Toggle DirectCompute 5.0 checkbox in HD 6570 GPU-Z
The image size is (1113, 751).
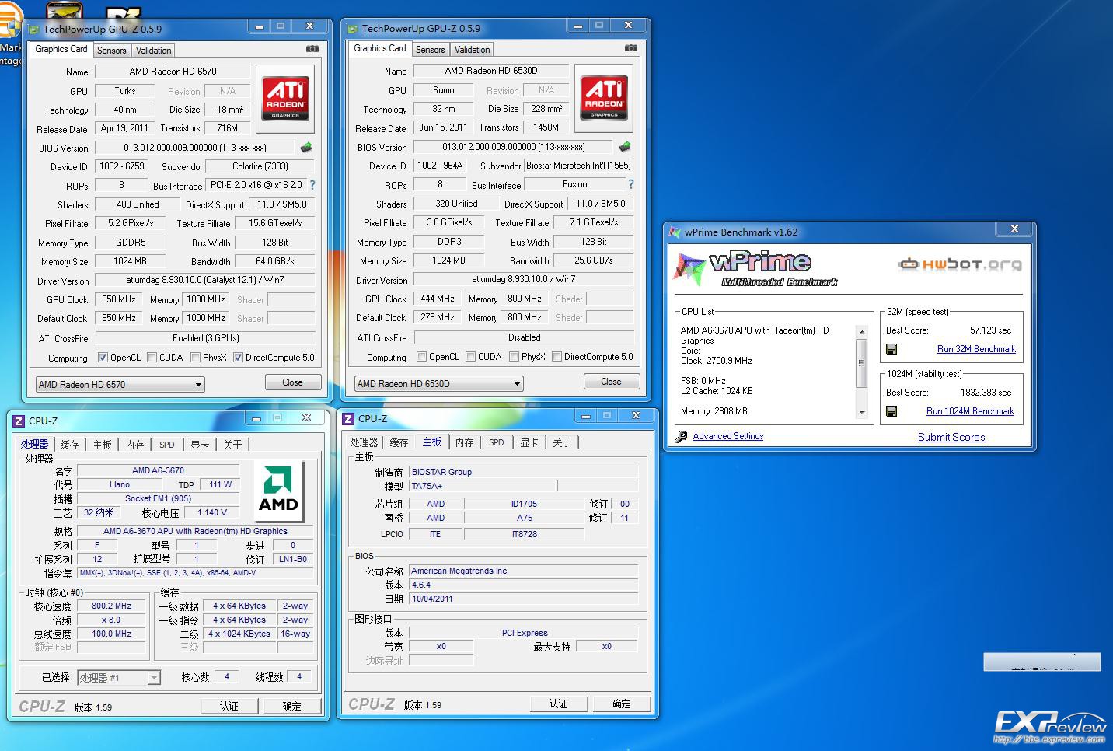click(238, 358)
